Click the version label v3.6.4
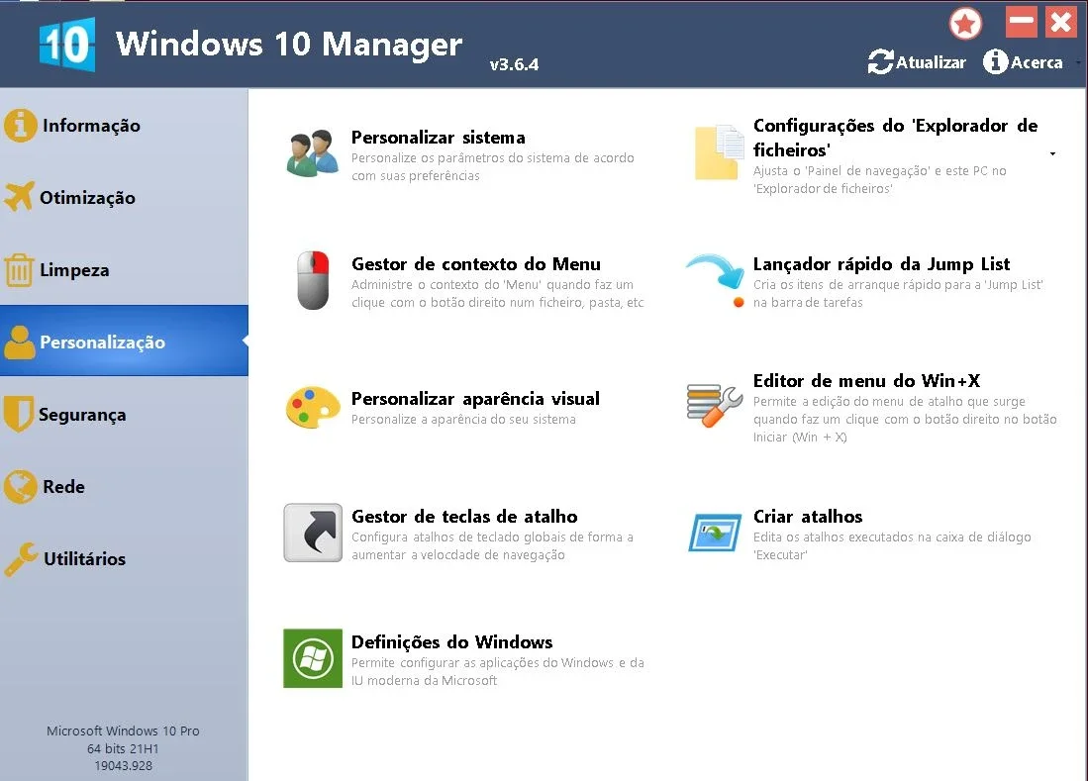 point(514,64)
